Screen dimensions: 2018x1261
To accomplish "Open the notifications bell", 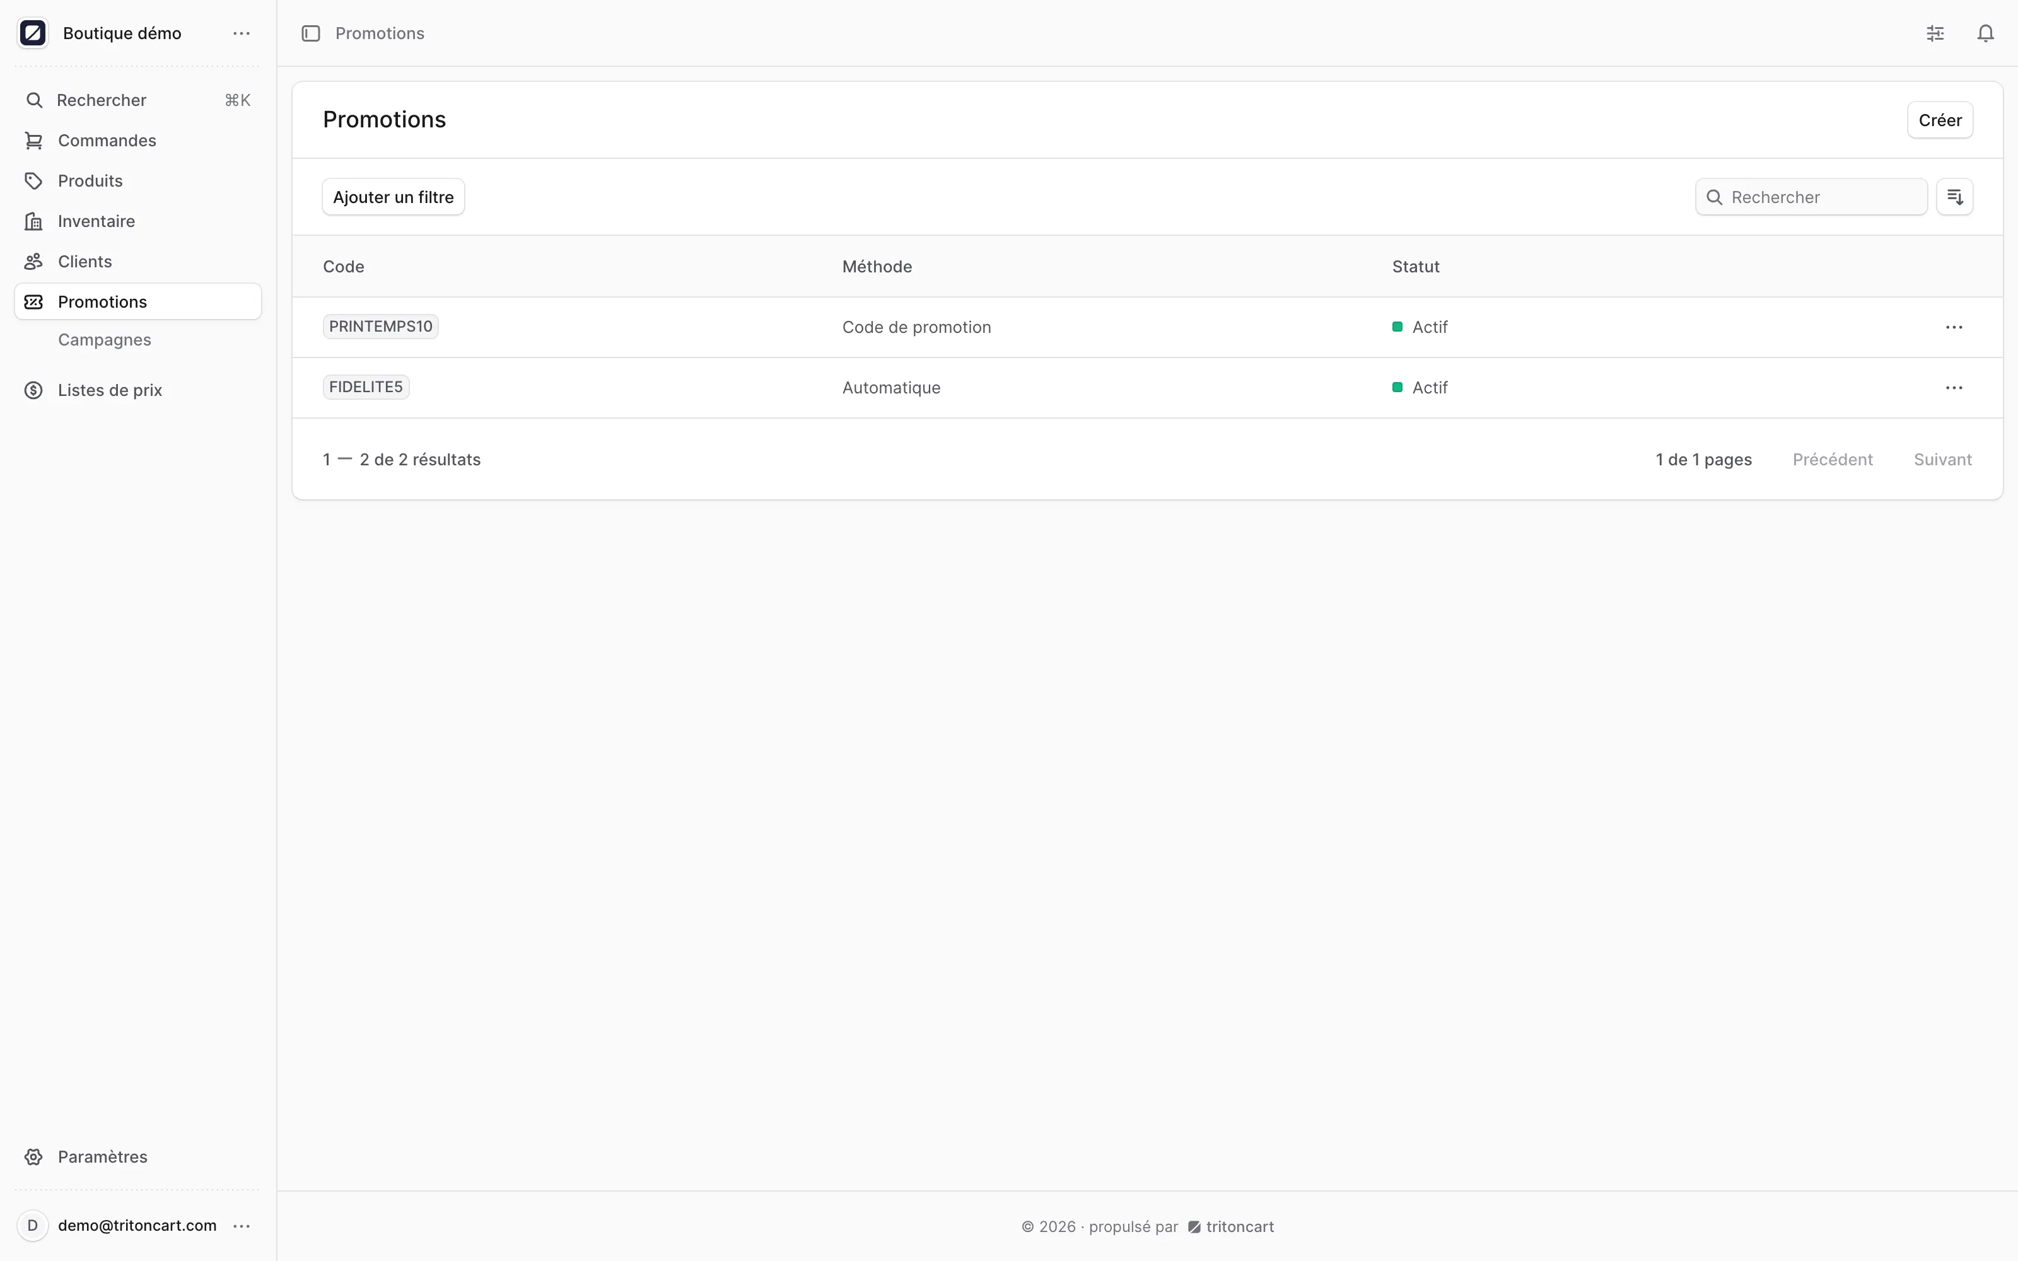I will [1985, 33].
